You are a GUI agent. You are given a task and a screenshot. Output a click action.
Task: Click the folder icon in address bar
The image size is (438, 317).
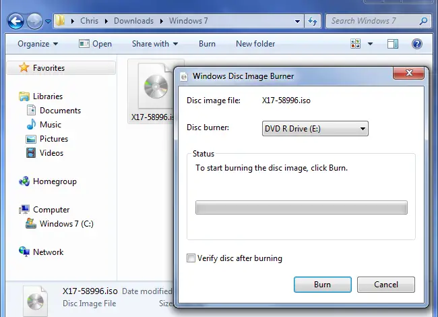coord(60,21)
